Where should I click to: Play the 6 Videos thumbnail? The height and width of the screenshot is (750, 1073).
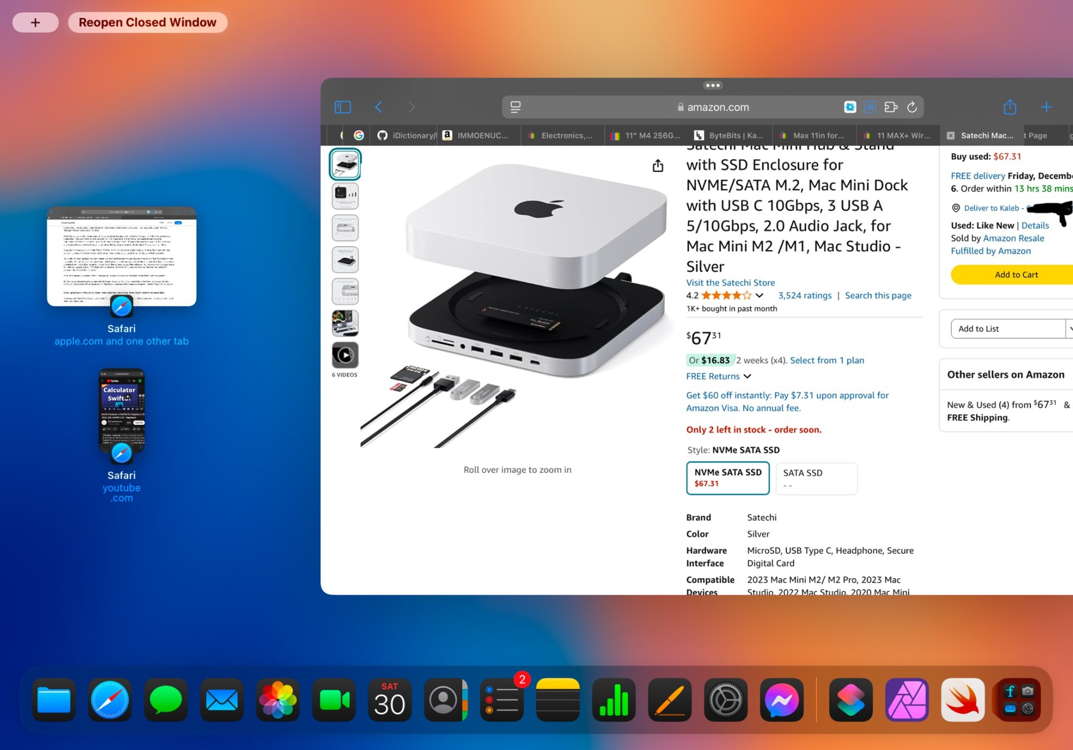[345, 355]
